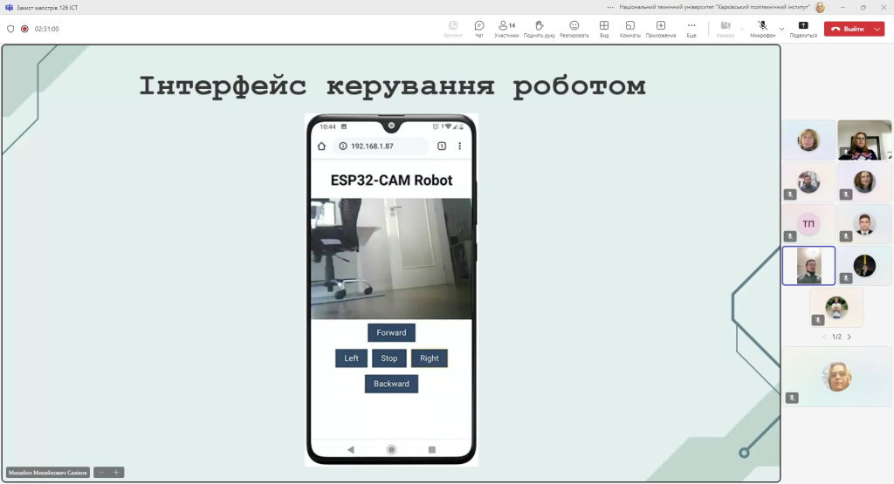Select the TП participant tile
Screen dimensions: 894x484
[808, 224]
